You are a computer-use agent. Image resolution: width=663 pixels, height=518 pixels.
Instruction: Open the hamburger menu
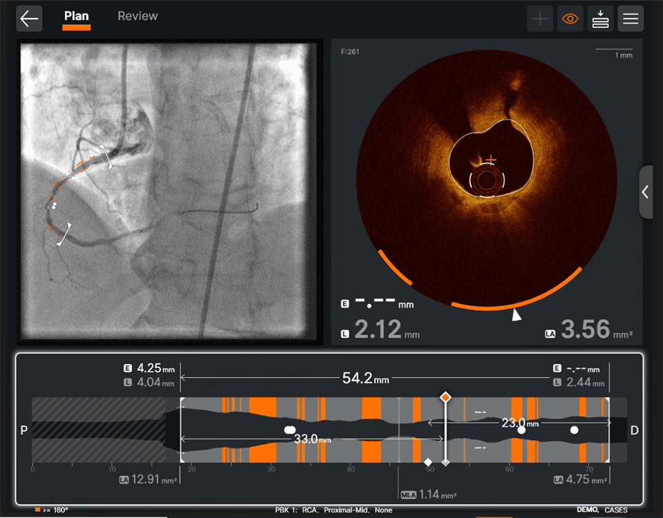631,19
